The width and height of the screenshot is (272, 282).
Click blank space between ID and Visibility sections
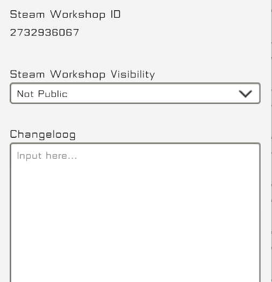(135, 53)
